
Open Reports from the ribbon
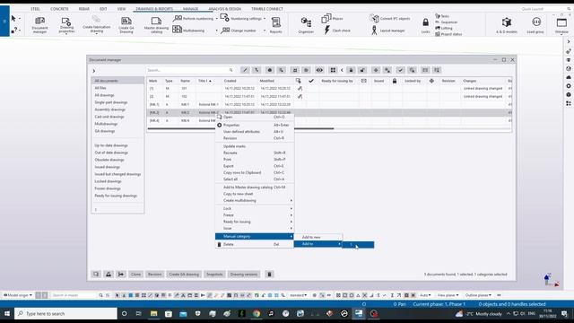tap(275, 25)
